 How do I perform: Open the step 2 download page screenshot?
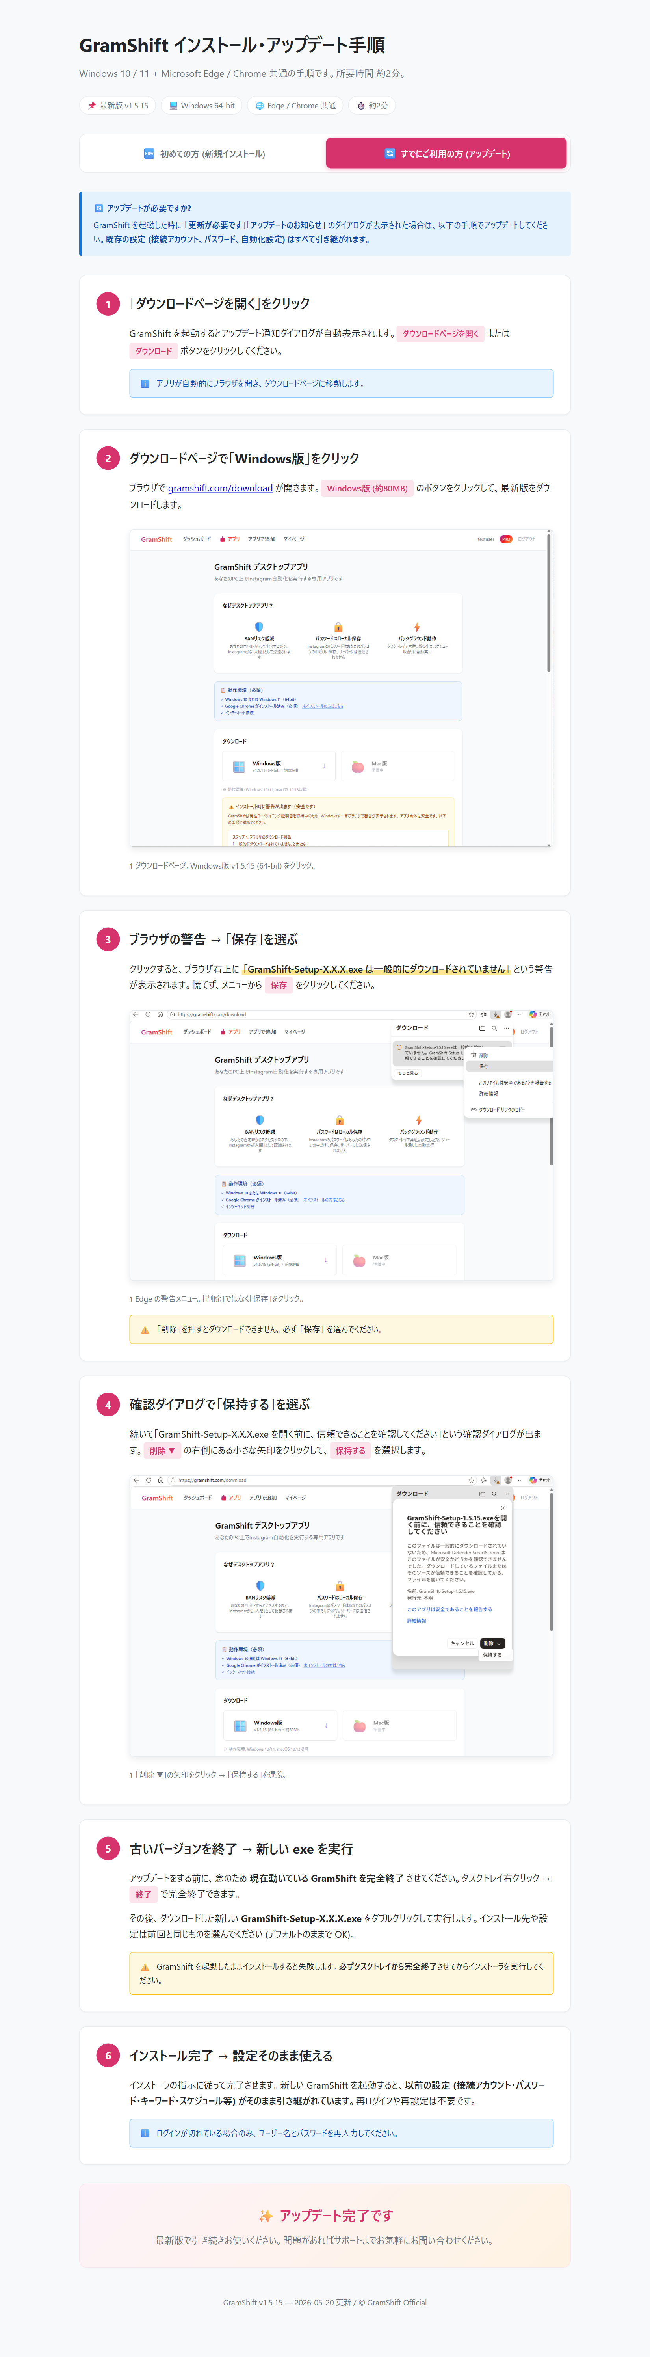pyautogui.click(x=341, y=688)
